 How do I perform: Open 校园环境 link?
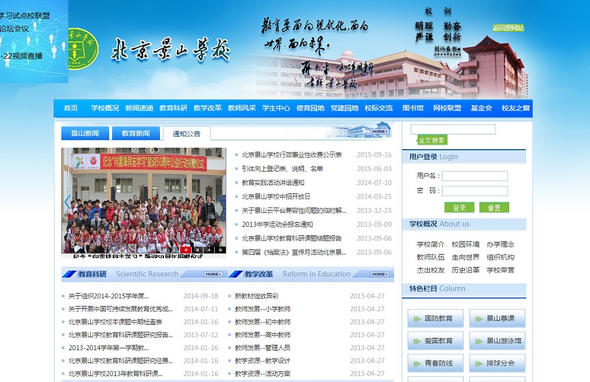[x=466, y=245]
